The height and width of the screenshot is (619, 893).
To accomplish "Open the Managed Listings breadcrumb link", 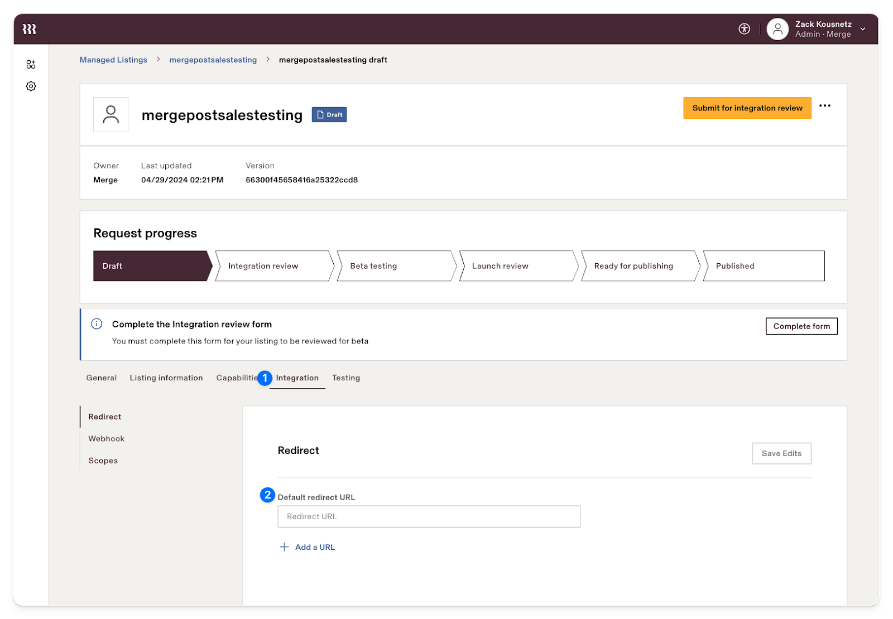I will click(113, 60).
